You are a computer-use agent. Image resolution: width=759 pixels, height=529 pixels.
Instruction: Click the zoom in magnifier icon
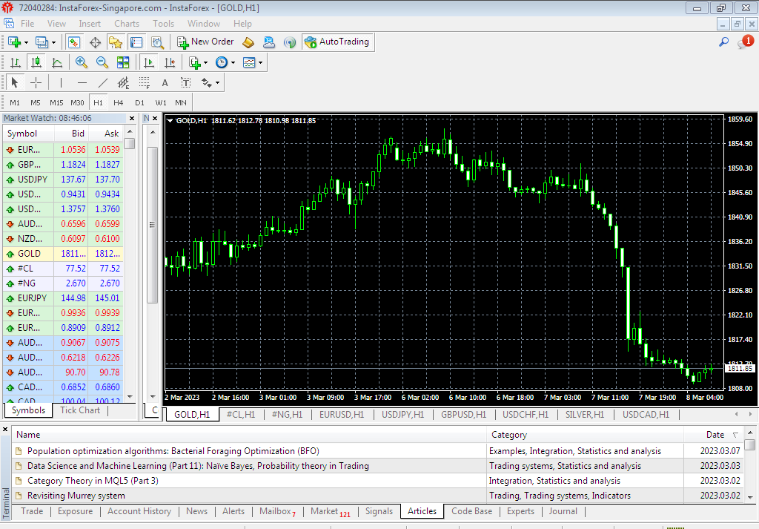tap(82, 62)
